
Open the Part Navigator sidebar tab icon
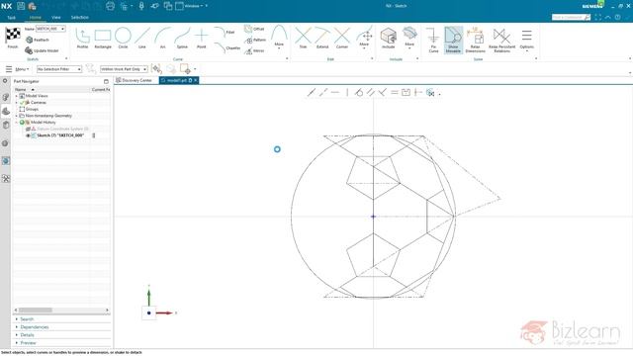tap(6, 112)
